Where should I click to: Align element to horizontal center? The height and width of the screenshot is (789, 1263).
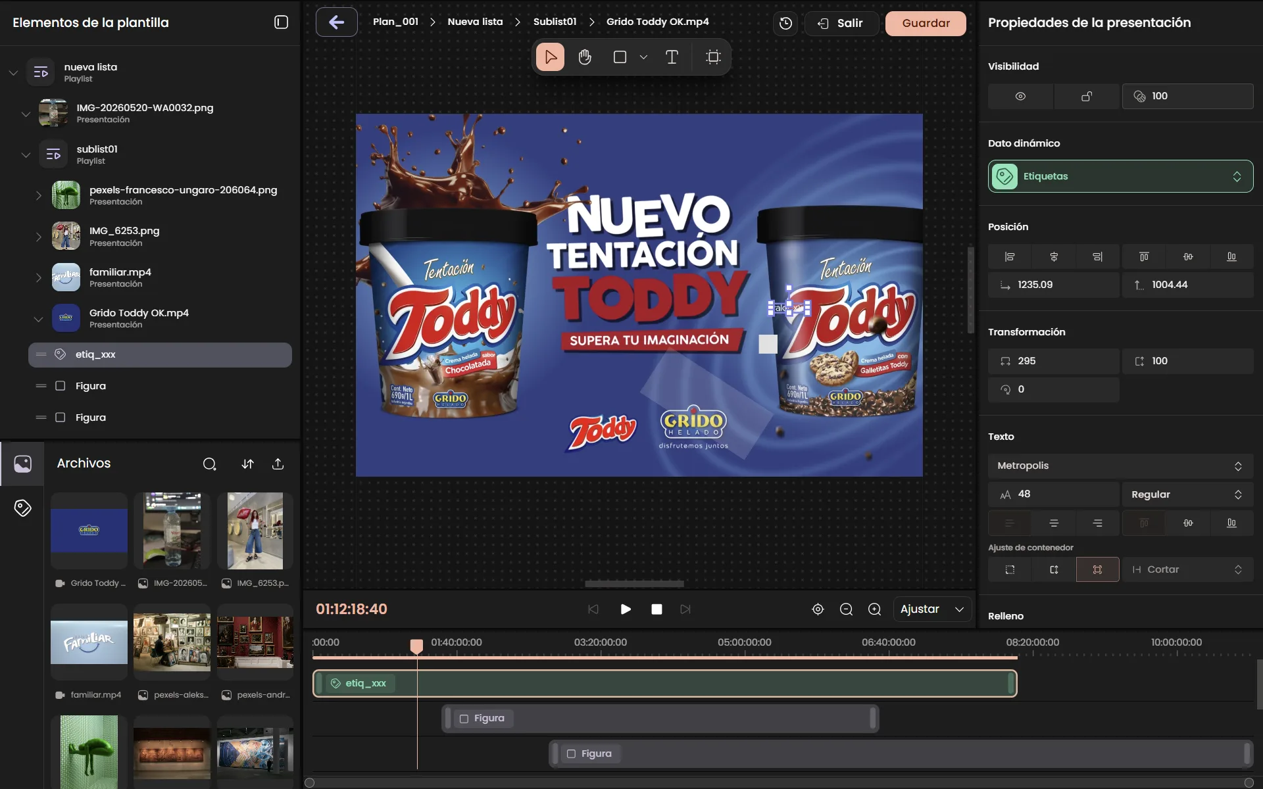pyautogui.click(x=1054, y=257)
